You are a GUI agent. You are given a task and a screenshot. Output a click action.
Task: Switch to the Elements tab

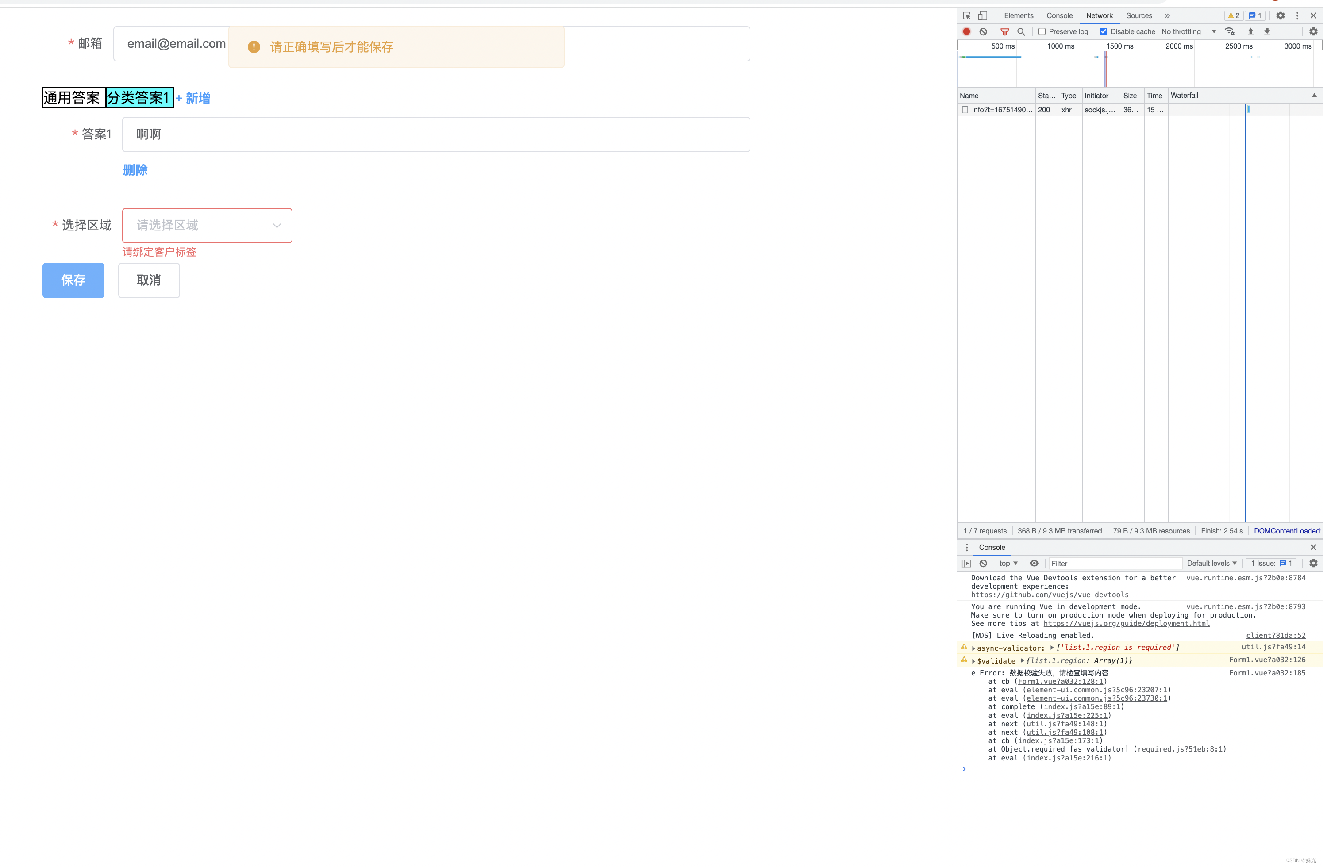tap(1019, 15)
